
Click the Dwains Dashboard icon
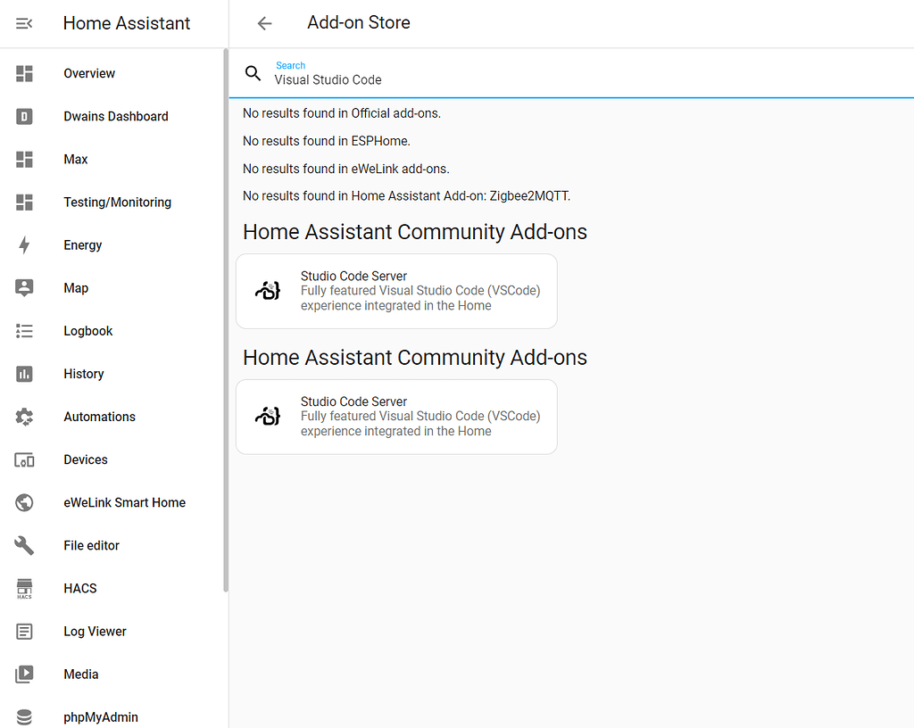pyautogui.click(x=24, y=117)
